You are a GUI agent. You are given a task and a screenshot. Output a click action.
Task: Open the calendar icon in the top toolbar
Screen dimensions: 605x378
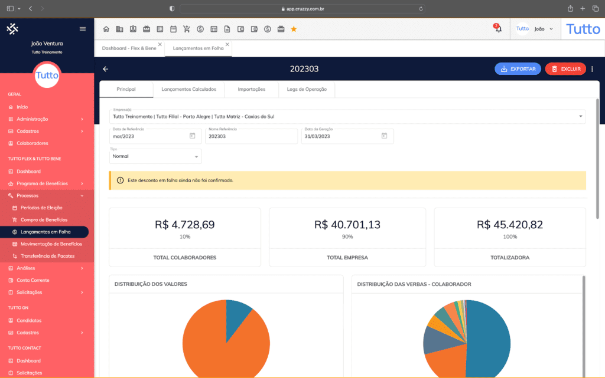174,28
